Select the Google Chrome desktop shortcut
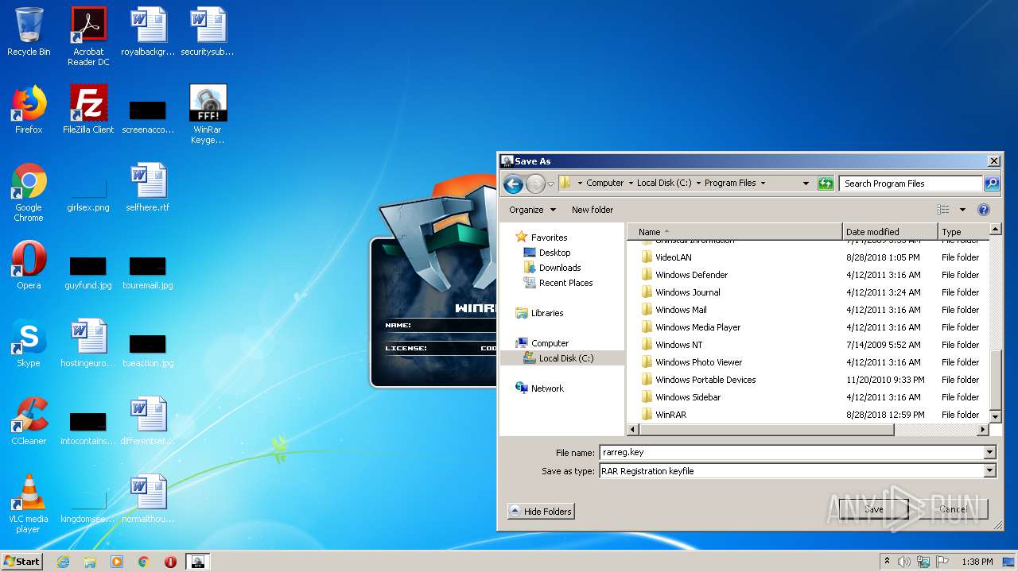The height and width of the screenshot is (572, 1018). (29, 192)
